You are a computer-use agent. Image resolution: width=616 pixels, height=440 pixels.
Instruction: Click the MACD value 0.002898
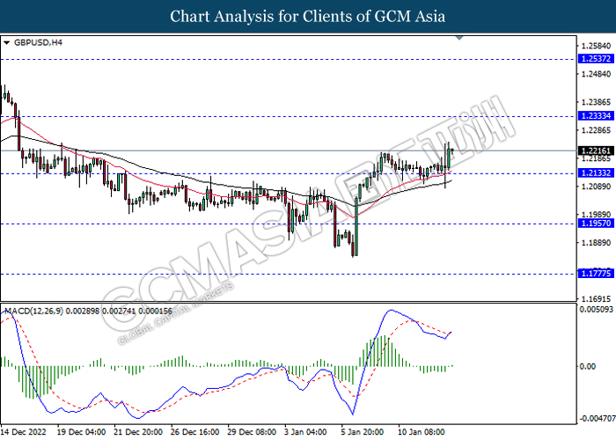tap(82, 312)
